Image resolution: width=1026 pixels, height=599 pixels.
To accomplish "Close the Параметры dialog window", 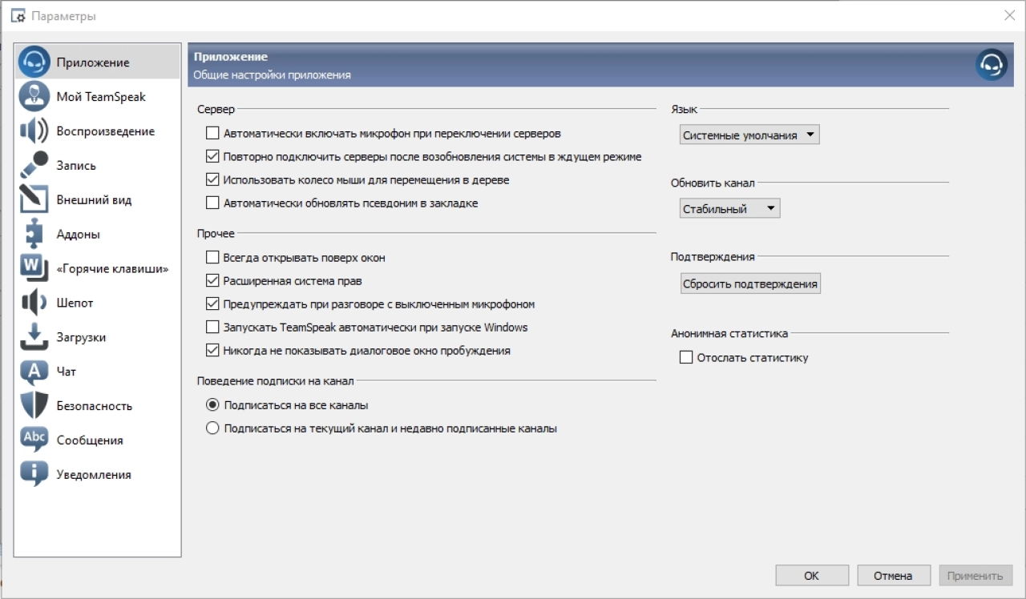I will [1008, 15].
